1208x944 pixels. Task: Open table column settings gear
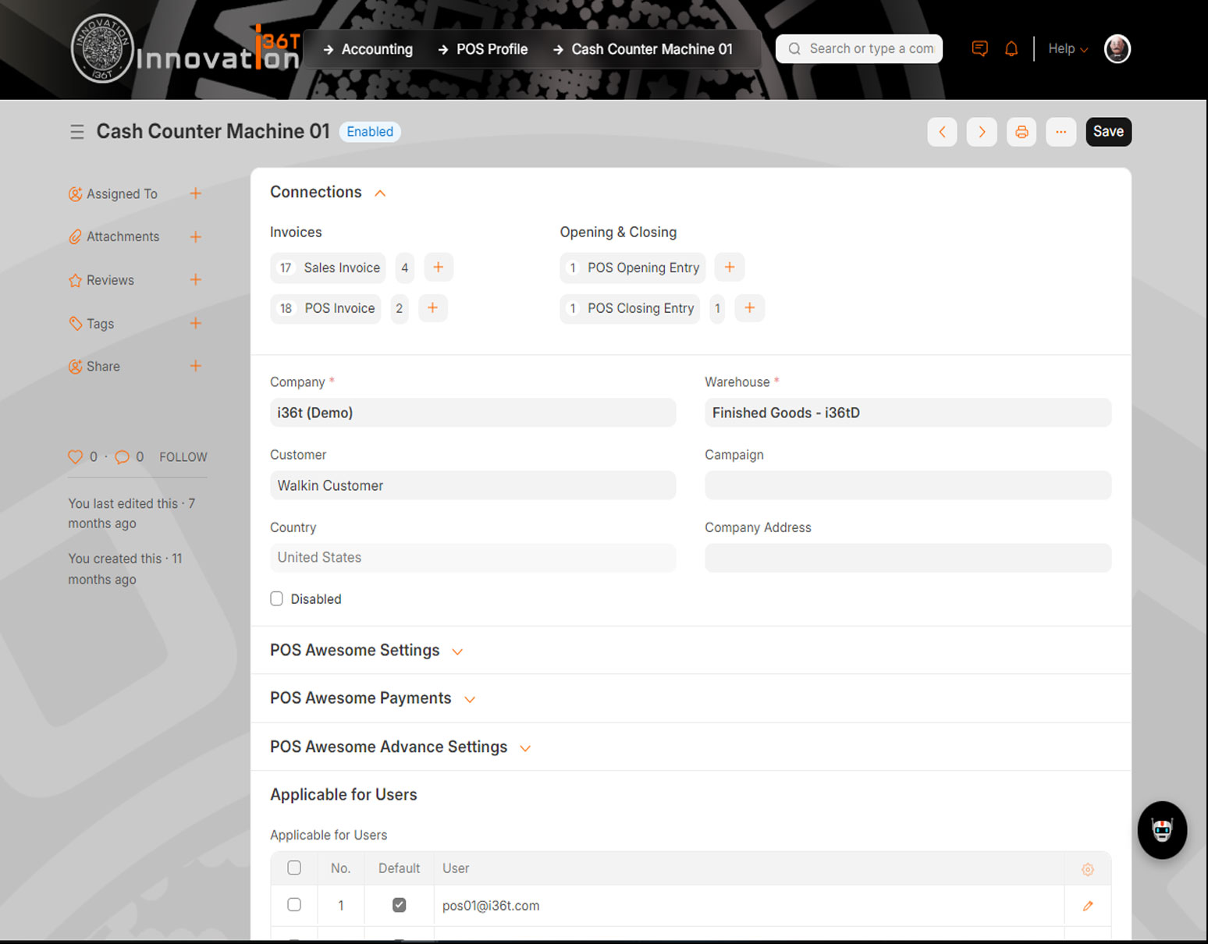pos(1087,869)
